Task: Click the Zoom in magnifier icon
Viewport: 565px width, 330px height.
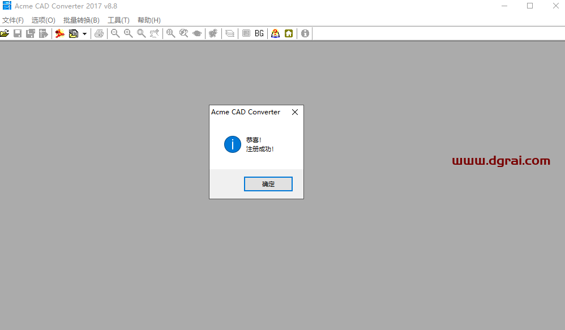Action: (x=129, y=33)
